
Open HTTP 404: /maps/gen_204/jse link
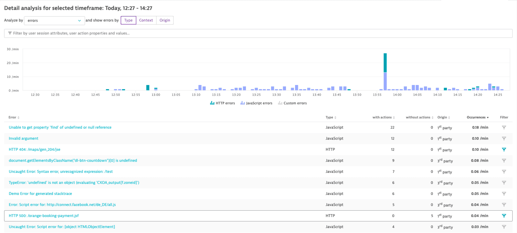35,149
